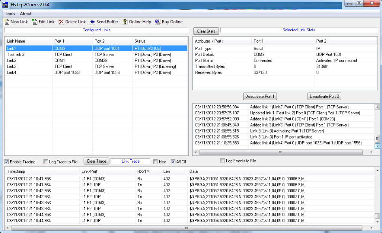Click the HsTcp2Com title bar app icon

pos(6,4)
